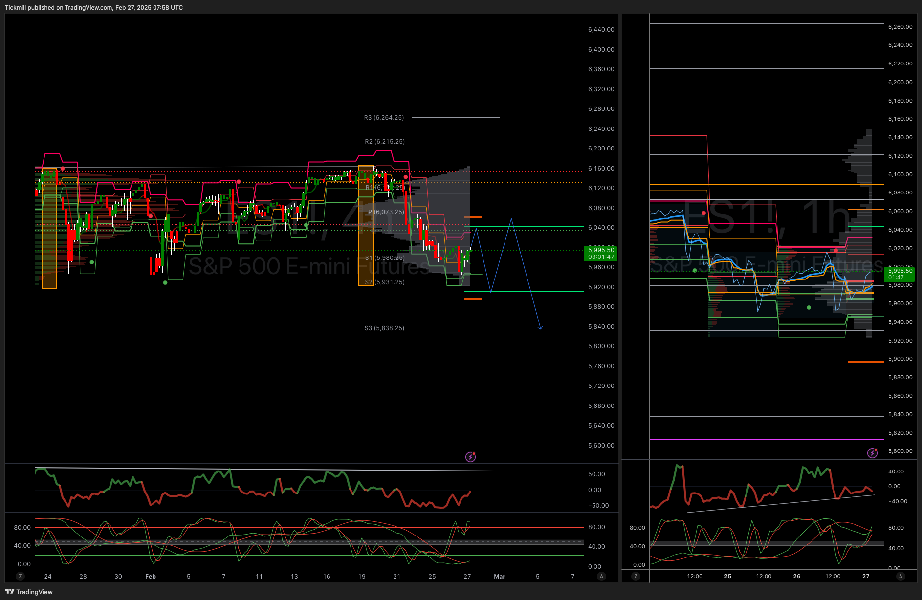922x600 pixels.
Task: Click the 21 date label on left time axis
Action: [397, 577]
